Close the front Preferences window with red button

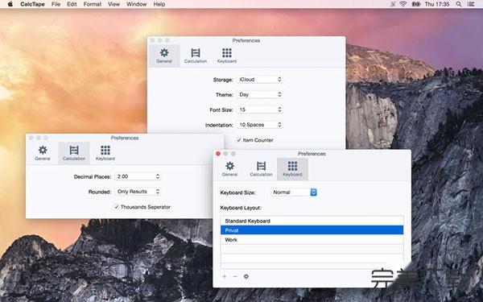218,154
